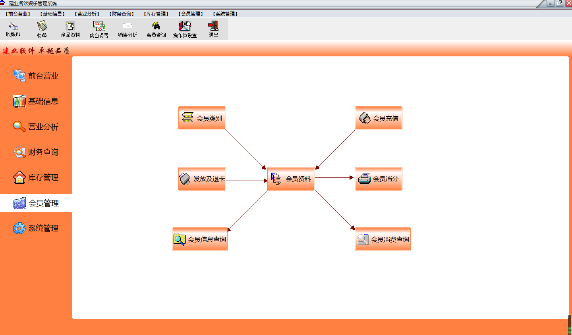The height and width of the screenshot is (335, 572).
Task: Open the 会员类别 member category module
Action: coord(202,118)
